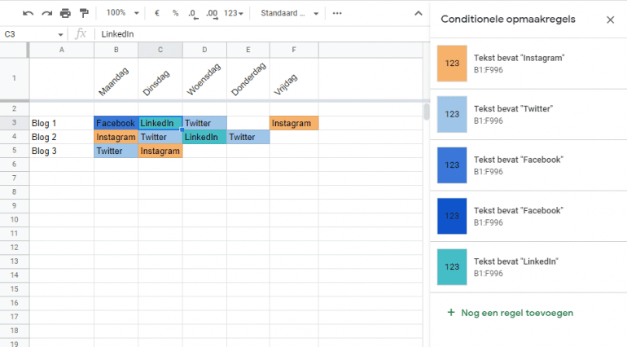Viewport: 627px width, 347px height.
Task: Click the Maandag header cell
Action: click(x=116, y=79)
